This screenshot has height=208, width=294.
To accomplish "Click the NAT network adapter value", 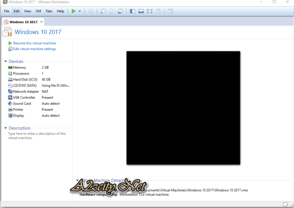I will click(x=45, y=91).
